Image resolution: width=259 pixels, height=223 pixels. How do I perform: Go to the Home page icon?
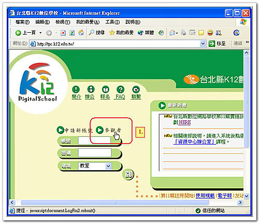pos(81,33)
